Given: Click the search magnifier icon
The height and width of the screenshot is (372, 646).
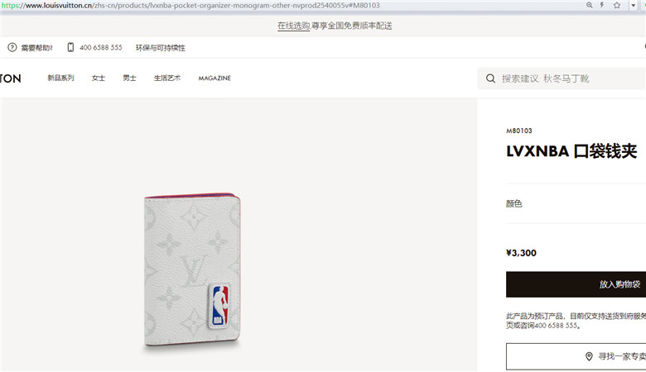Looking at the screenshot, I should pos(490,79).
